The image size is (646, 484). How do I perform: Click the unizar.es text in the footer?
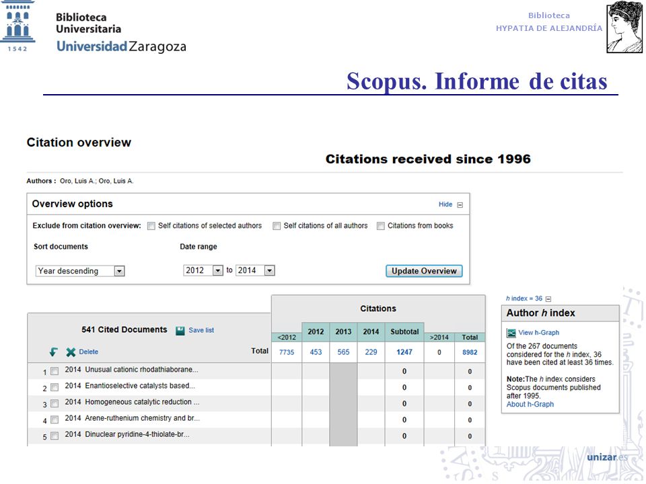pyautogui.click(x=607, y=458)
